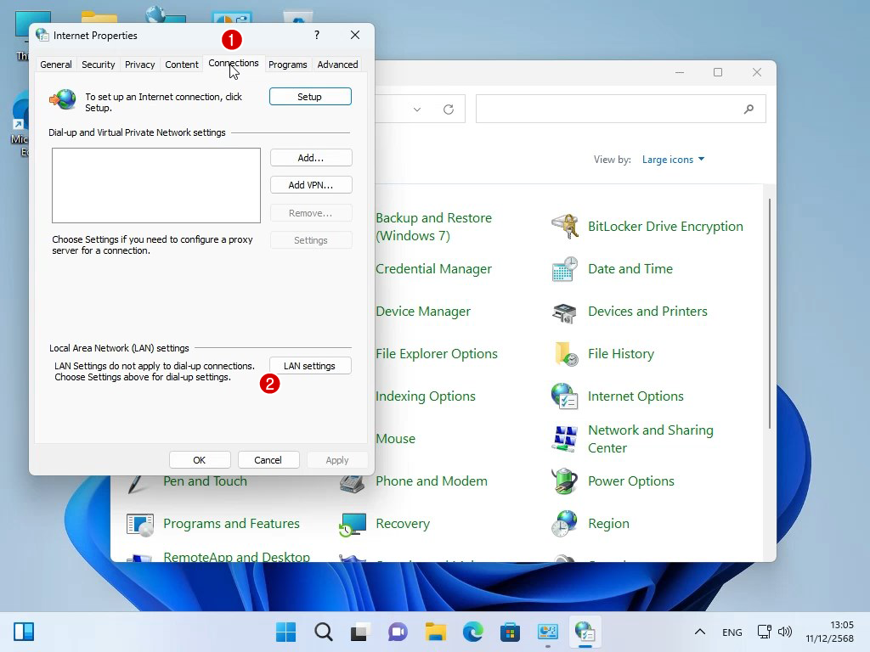Image resolution: width=870 pixels, height=652 pixels.
Task: Expand the address bar history dropdown arrow
Action: (x=417, y=110)
